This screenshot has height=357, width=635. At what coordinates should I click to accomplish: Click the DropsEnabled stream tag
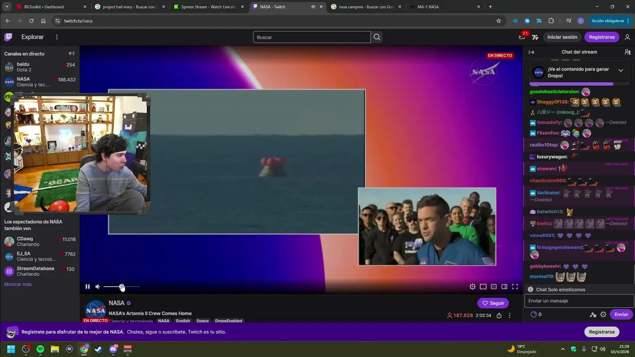228,321
